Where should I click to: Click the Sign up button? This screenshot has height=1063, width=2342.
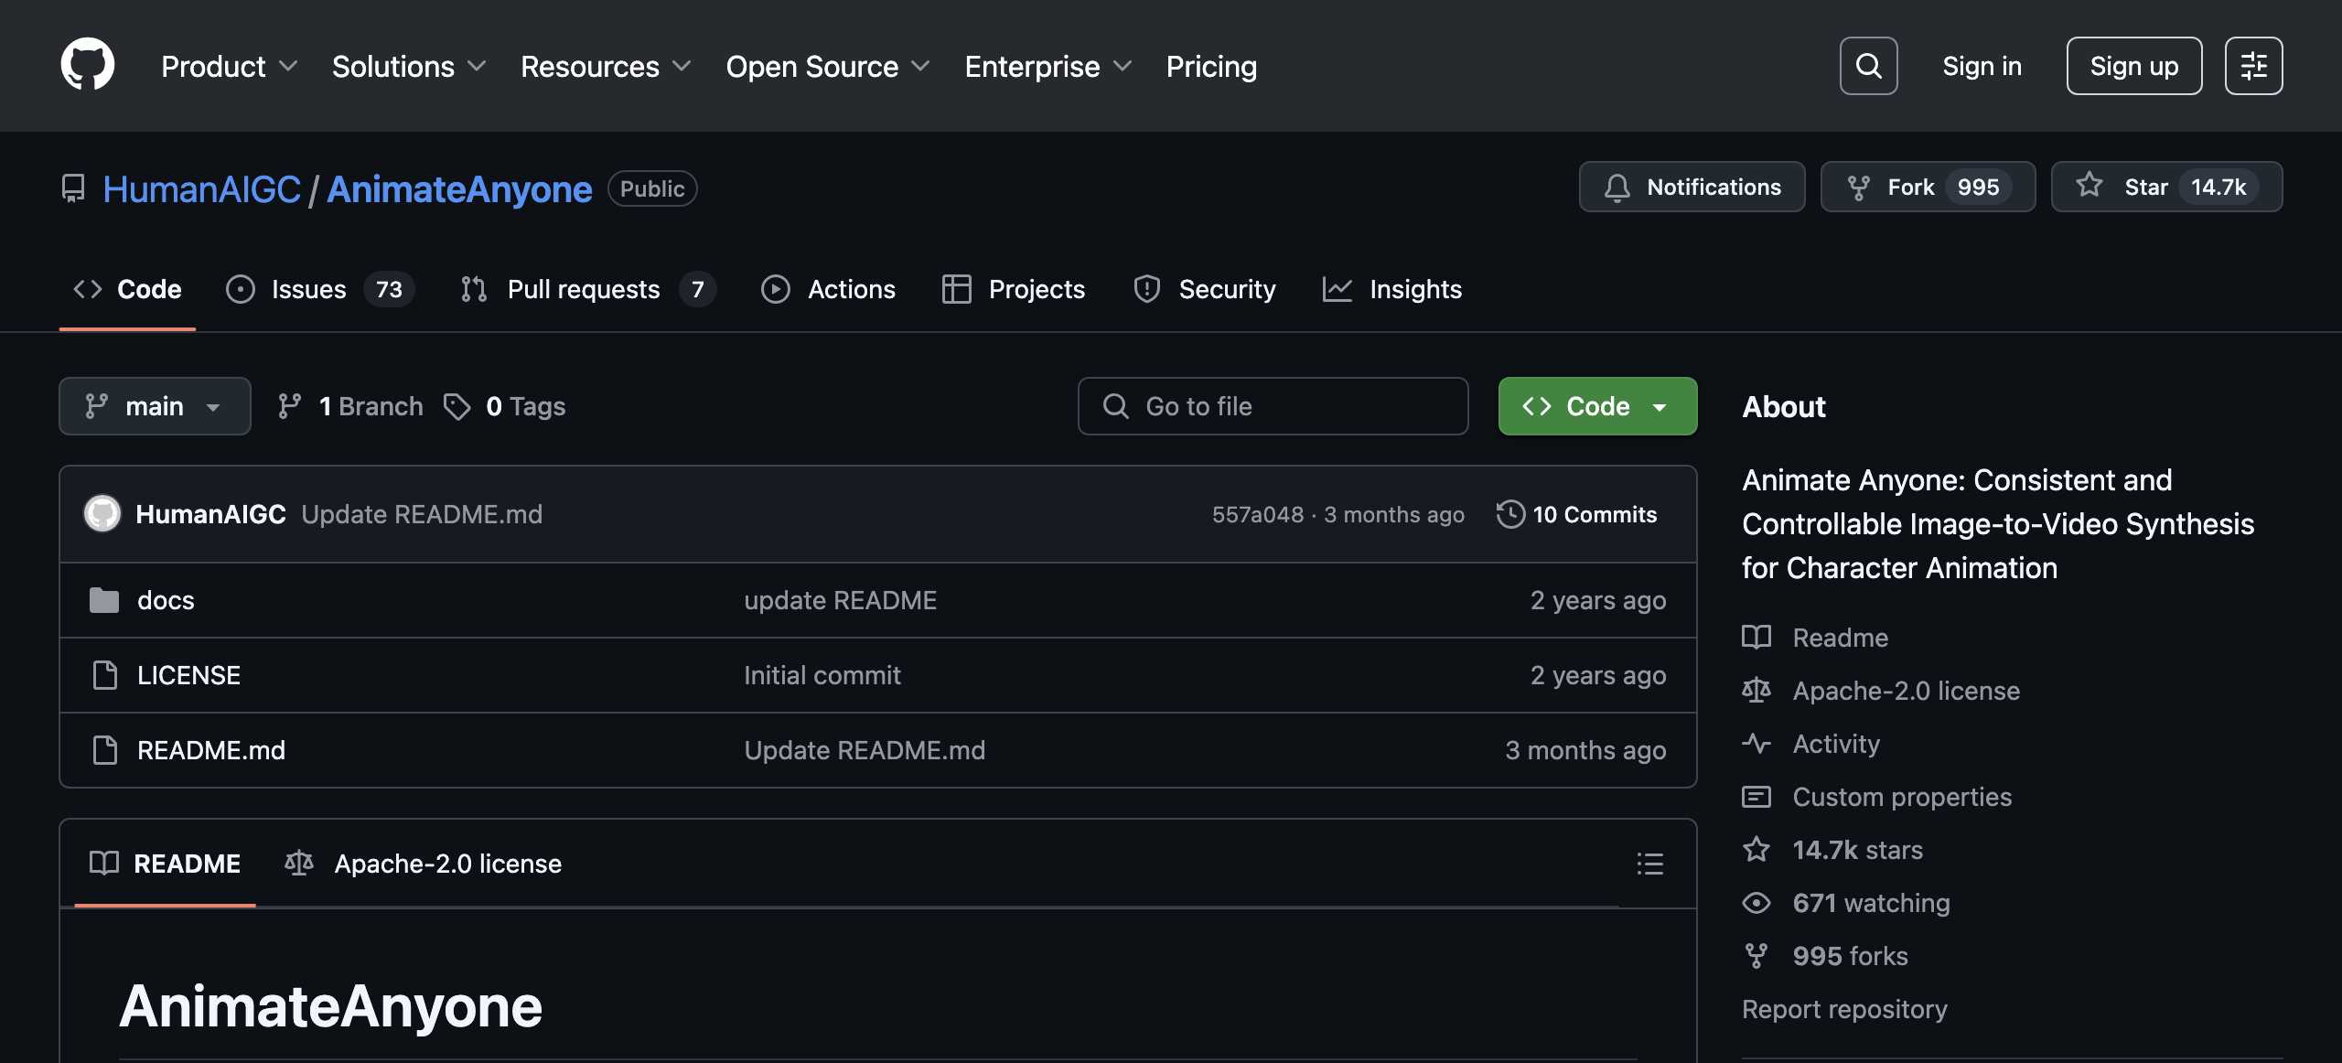point(2133,66)
